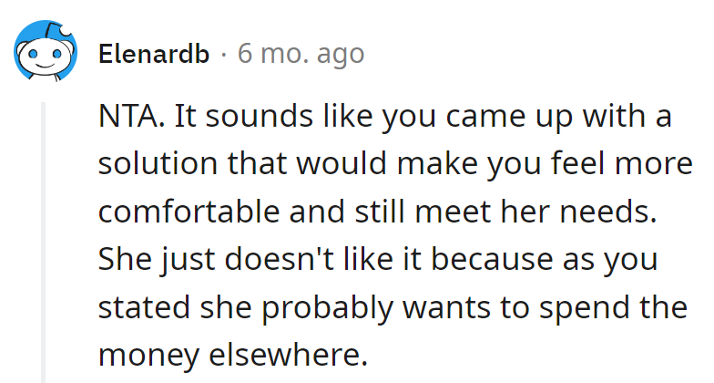Open the Elenardb user profile link
714x383 pixels.
pyautogui.click(x=152, y=54)
